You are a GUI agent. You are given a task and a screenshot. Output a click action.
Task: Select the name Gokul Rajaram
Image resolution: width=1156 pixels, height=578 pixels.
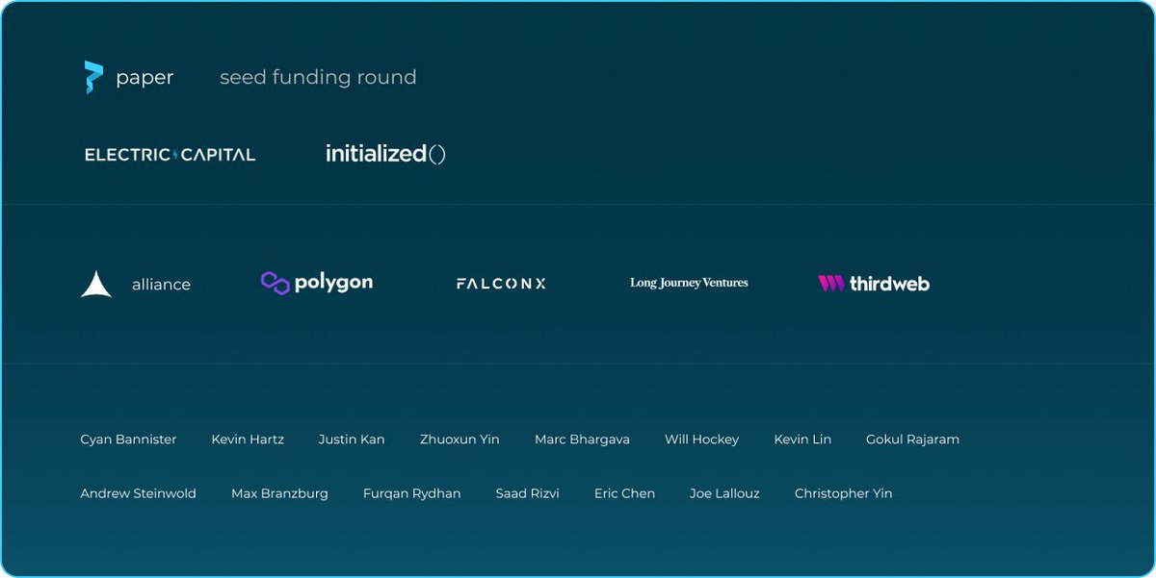912,440
